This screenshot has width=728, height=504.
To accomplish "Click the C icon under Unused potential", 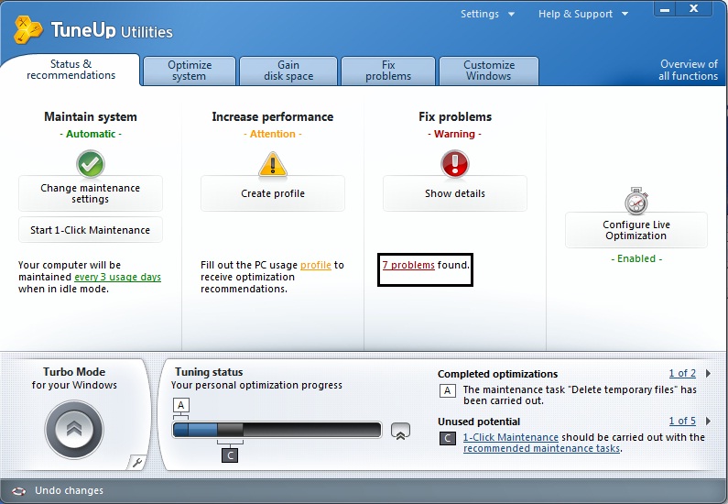I will [447, 438].
